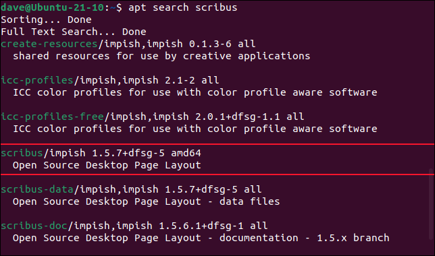Viewport: 435px width, 256px height.
Task: Click 'shared resources for use by creative applications'
Action: click(161, 56)
